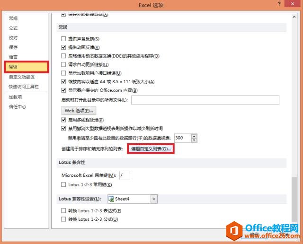Toggle disable undo for large PivotTable refresh
Viewport: 303px width, 244px height.
click(x=63, y=128)
